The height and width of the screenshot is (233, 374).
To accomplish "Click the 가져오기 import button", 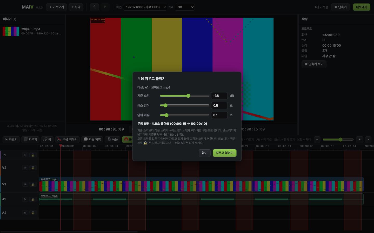I will pyautogui.click(x=57, y=7).
